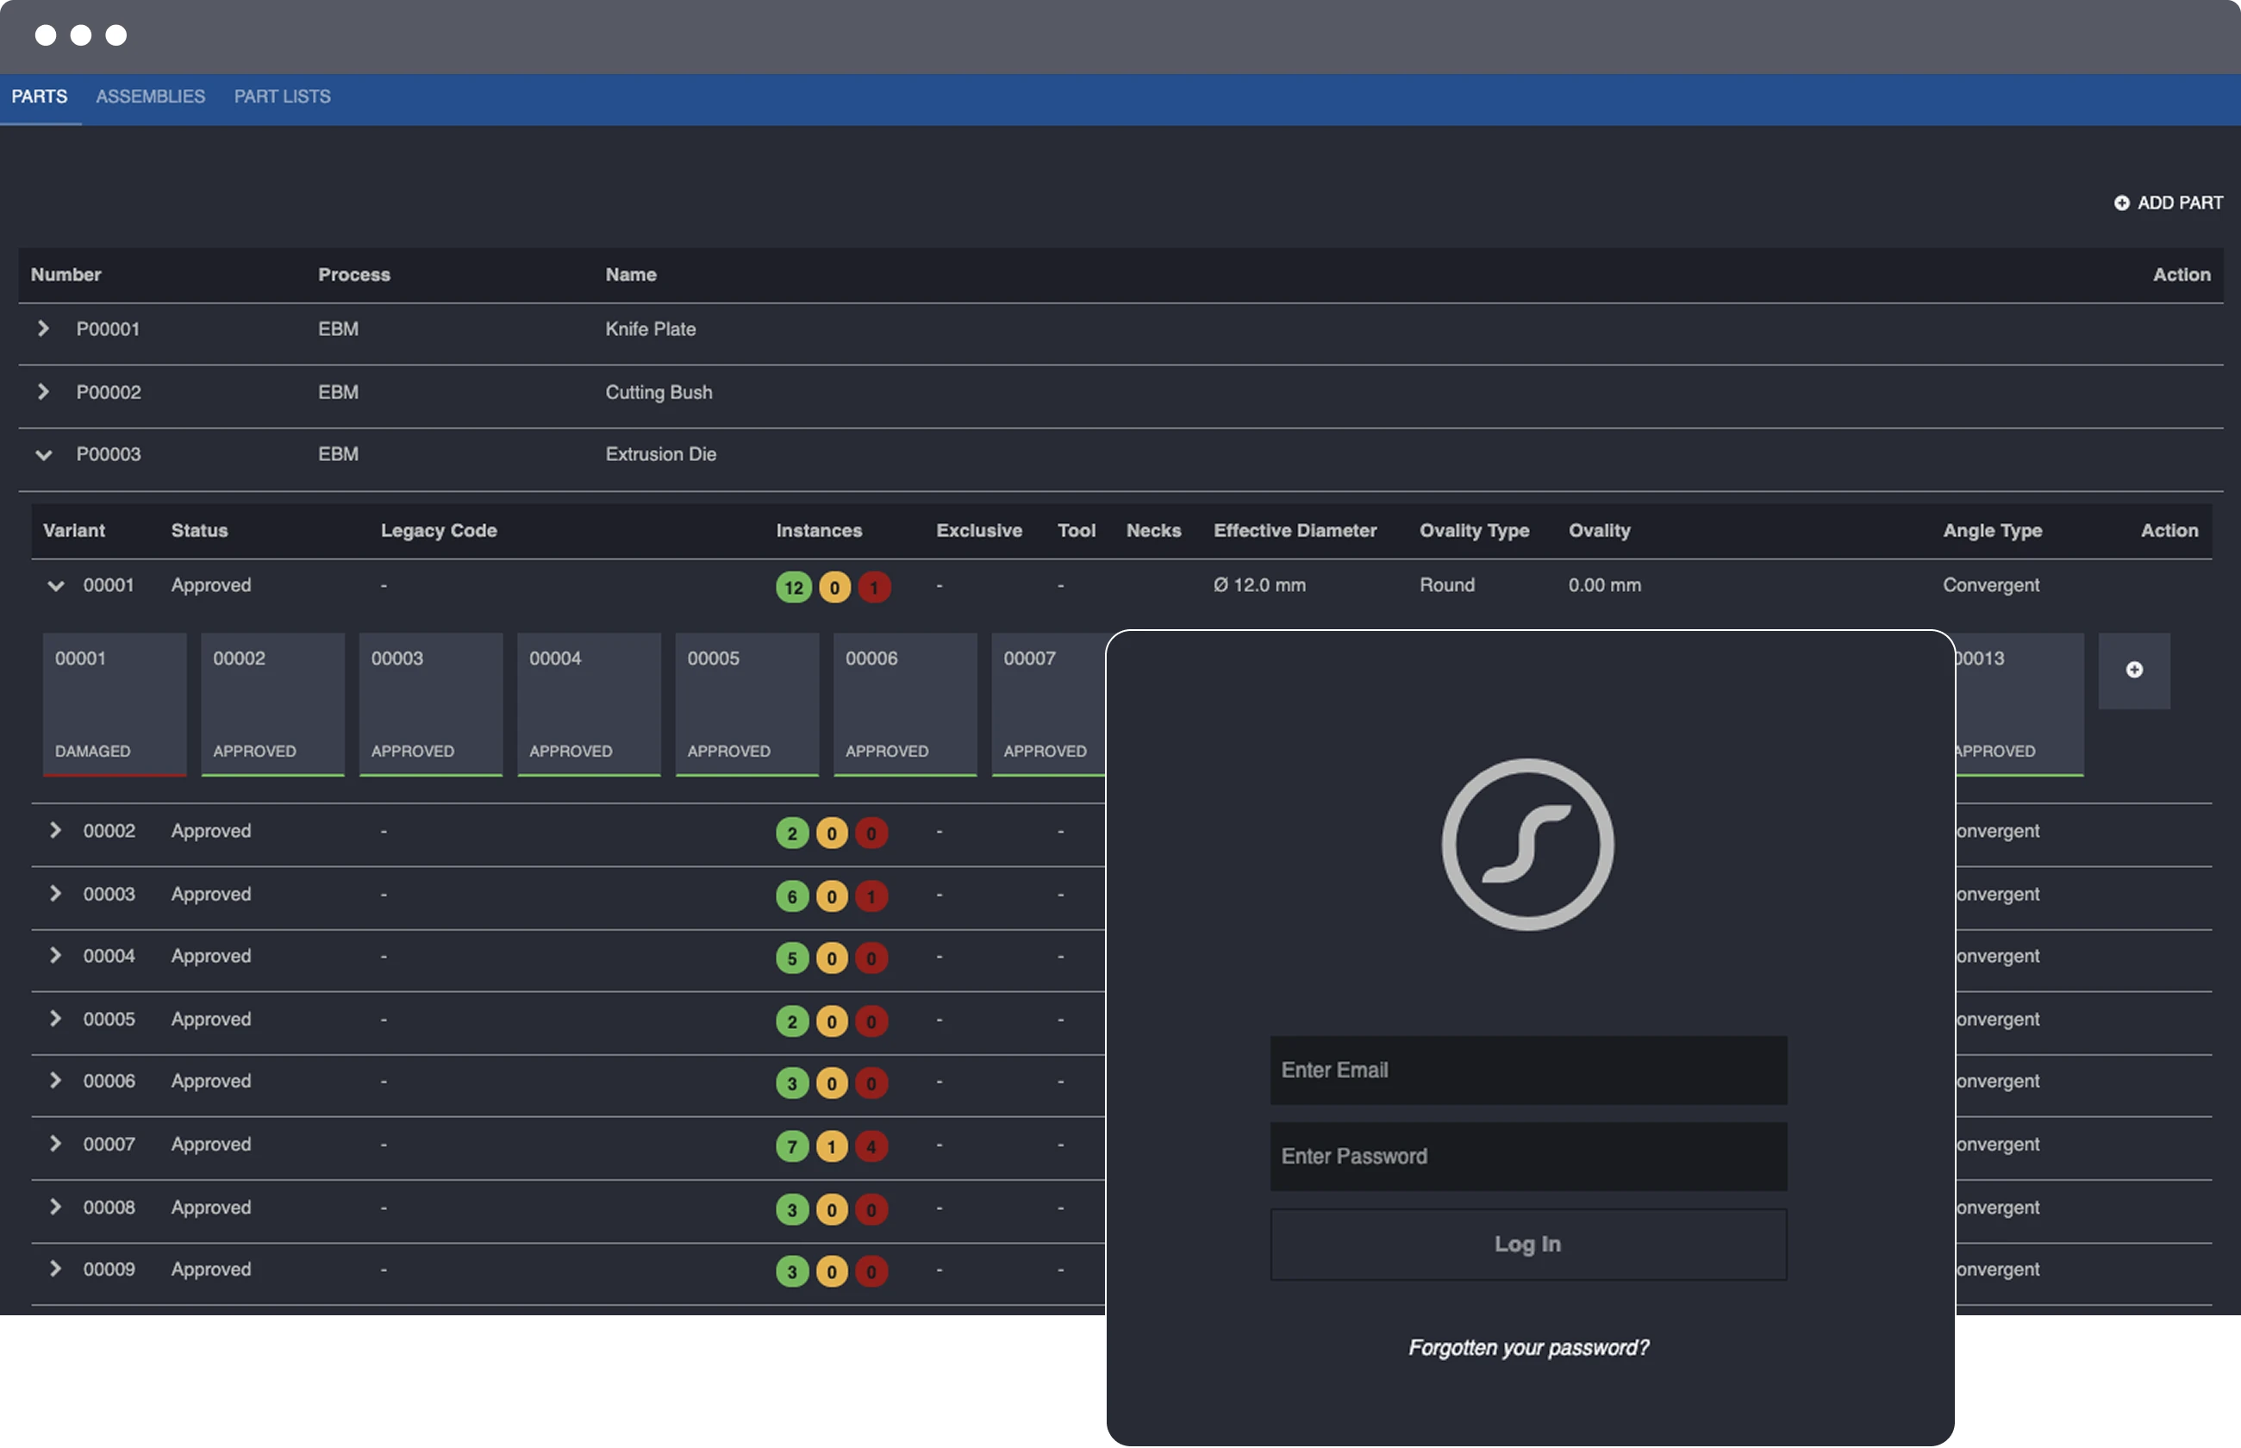The width and height of the screenshot is (2241, 1448).
Task: Click the yellow 0 badge for variant 00001
Action: pos(833,587)
